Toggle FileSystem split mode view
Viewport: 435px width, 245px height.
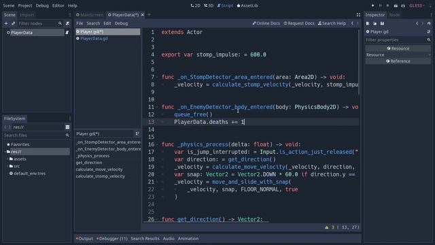(x=67, y=127)
